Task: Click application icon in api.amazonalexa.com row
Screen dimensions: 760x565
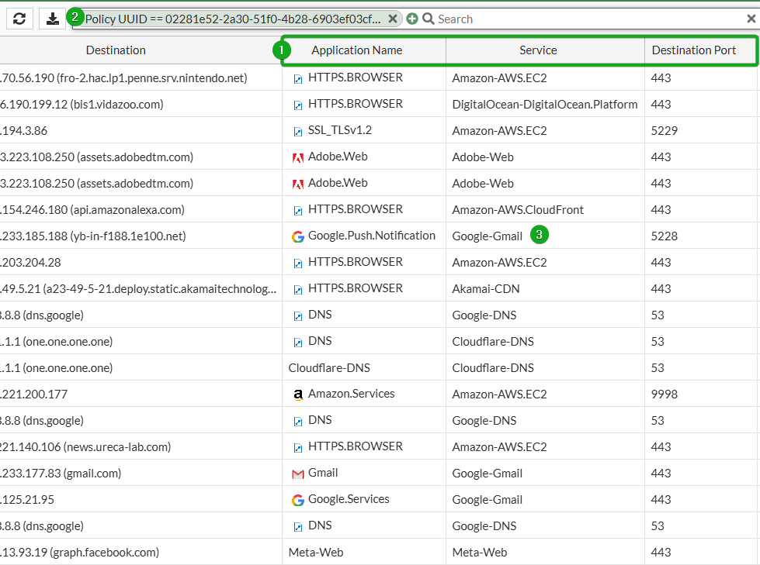Action: 297,211
